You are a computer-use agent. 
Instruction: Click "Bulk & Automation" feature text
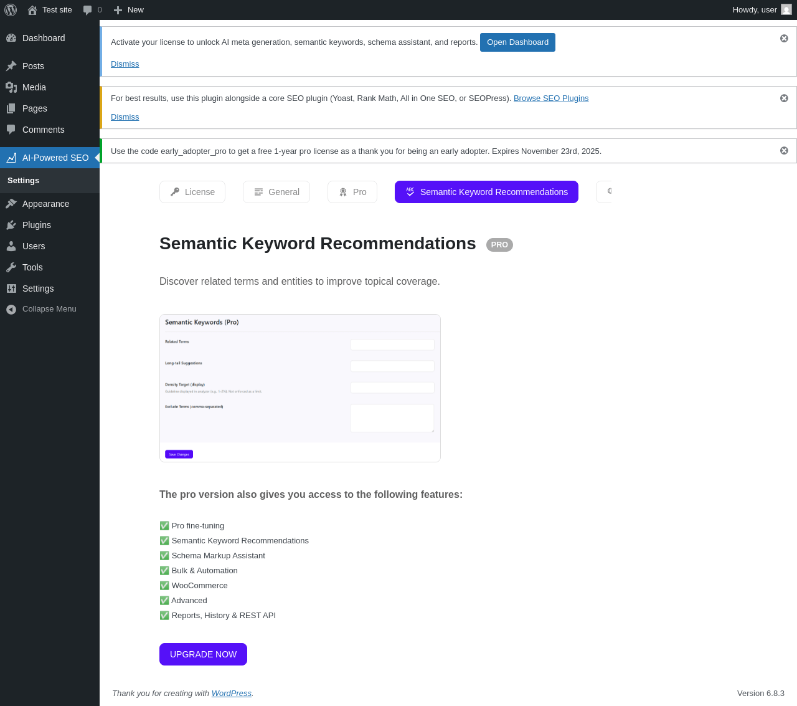(x=205, y=571)
